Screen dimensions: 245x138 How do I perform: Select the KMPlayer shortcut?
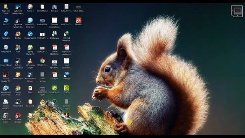(67, 76)
